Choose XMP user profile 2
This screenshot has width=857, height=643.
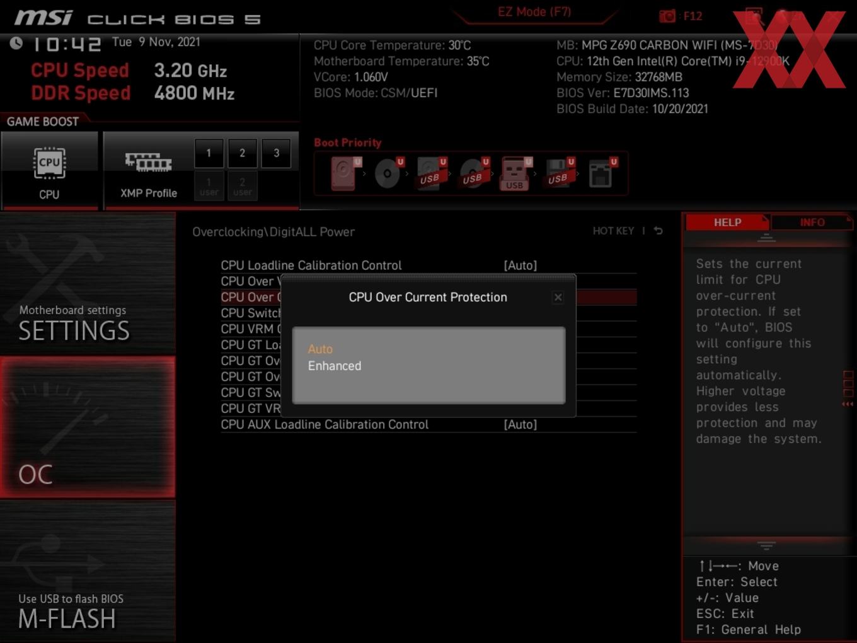(242, 186)
